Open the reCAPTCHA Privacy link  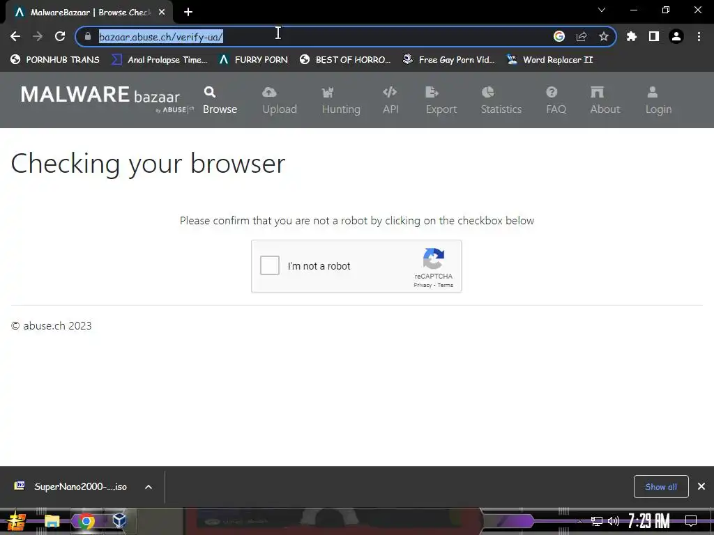click(x=423, y=285)
